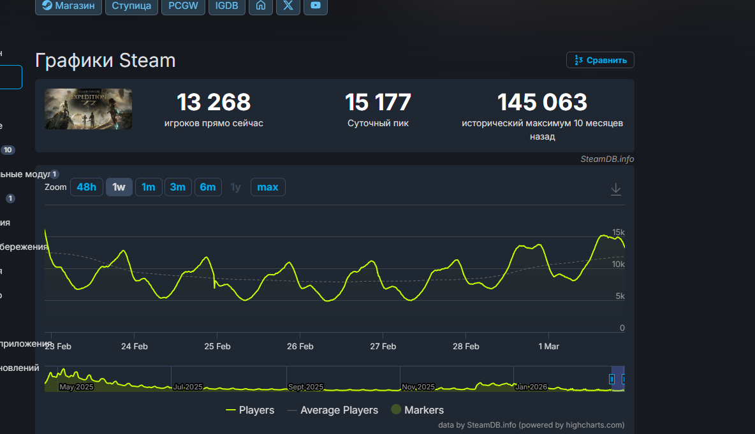Click the 13 268 current players value

coord(214,102)
